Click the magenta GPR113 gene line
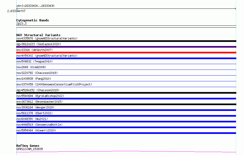The width and height of the screenshot is (244, 155). 126,151
